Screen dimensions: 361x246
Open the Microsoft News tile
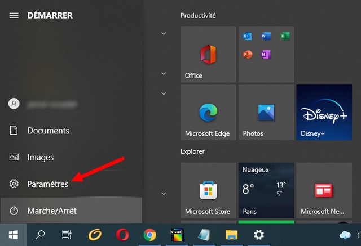click(x=324, y=190)
